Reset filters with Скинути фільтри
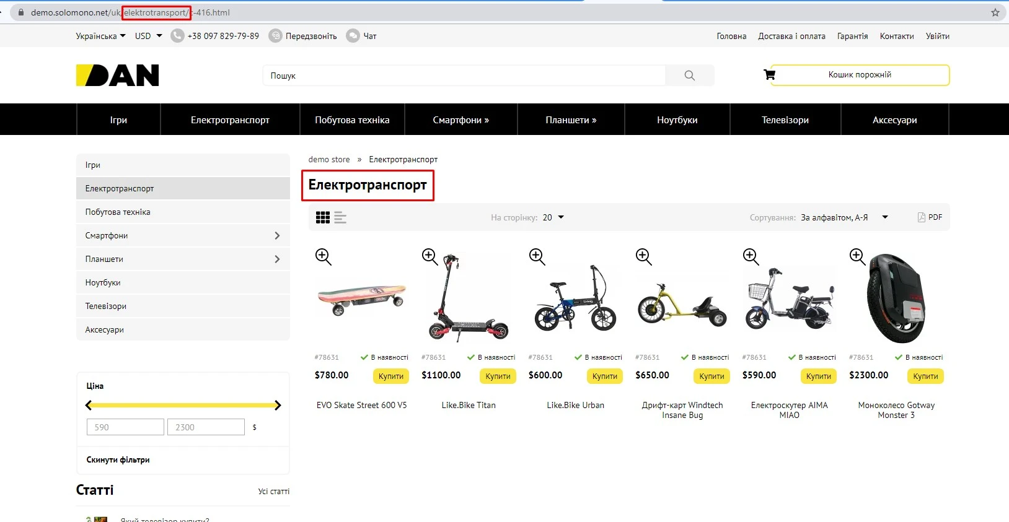Image resolution: width=1009 pixels, height=522 pixels. tap(118, 459)
